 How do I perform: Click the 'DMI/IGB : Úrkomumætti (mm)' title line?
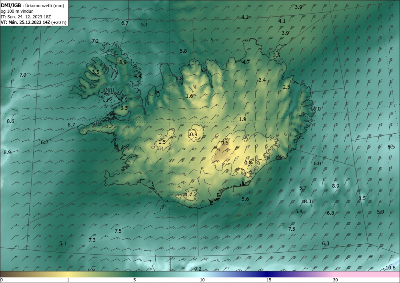tap(32, 6)
